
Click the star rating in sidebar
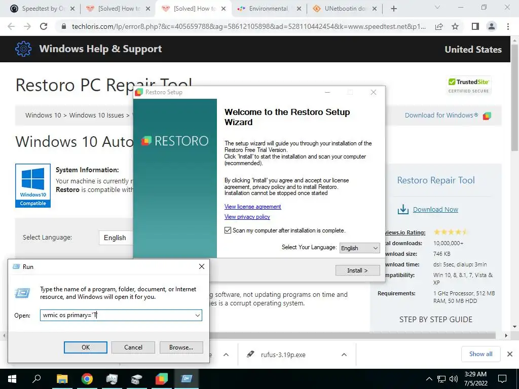click(x=451, y=232)
